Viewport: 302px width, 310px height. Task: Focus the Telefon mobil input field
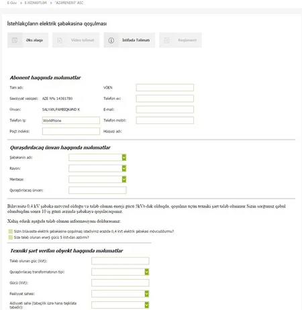pyautogui.click(x=165, y=120)
